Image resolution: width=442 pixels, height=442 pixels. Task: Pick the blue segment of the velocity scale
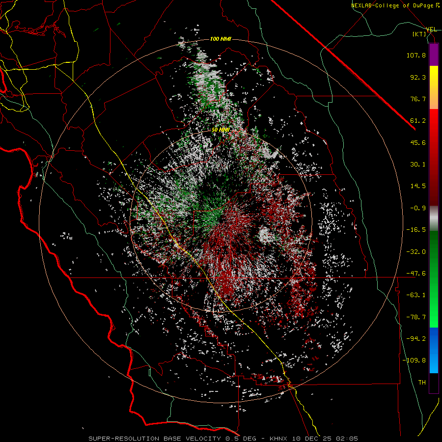point(434,350)
